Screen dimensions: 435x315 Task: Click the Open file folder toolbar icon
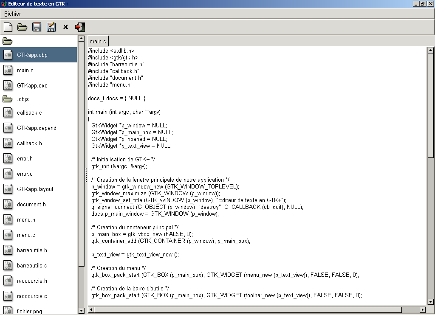click(x=22, y=27)
